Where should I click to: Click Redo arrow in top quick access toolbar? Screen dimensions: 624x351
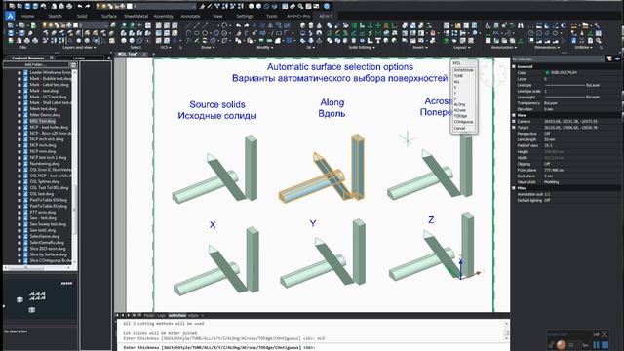(88, 7)
